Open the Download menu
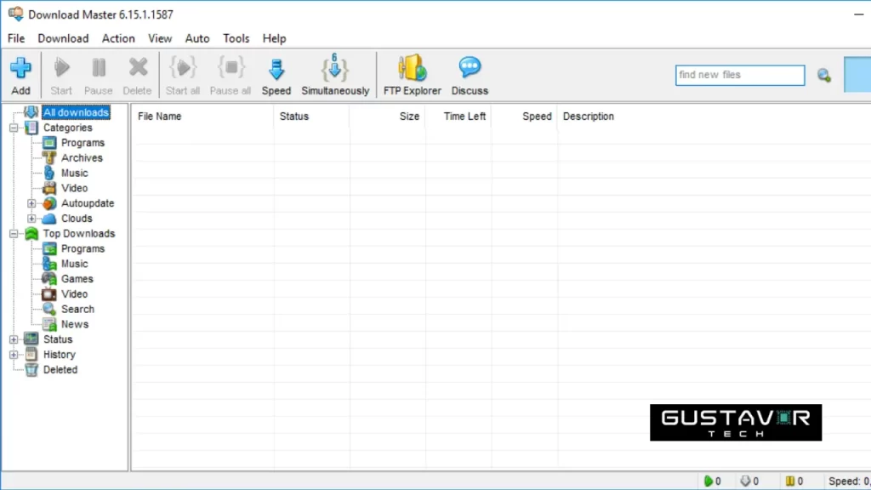 63,38
